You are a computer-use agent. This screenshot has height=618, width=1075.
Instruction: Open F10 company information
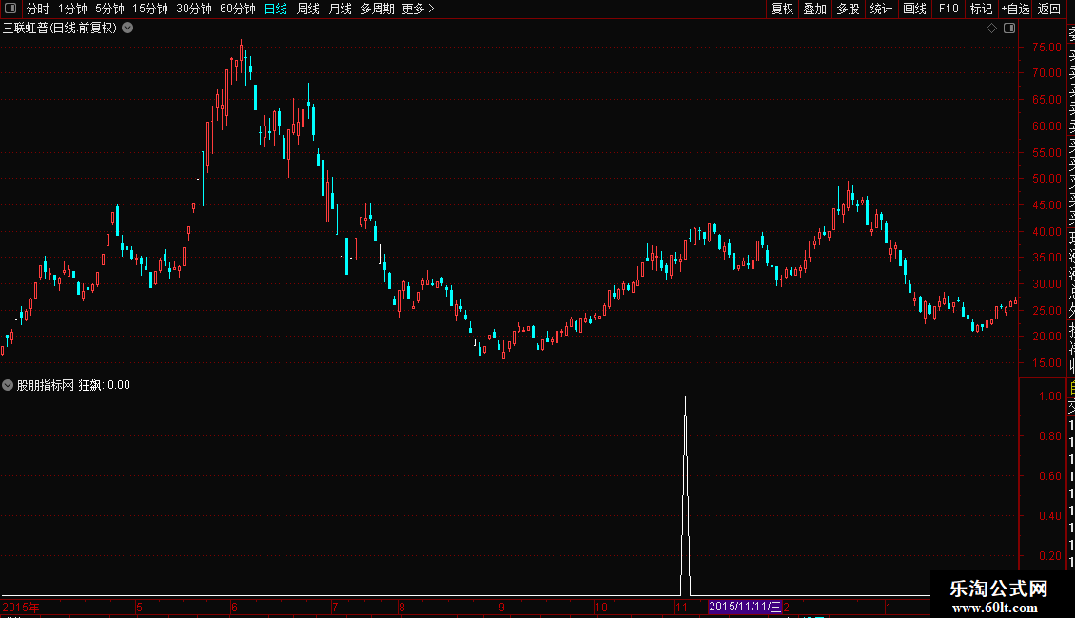click(948, 9)
